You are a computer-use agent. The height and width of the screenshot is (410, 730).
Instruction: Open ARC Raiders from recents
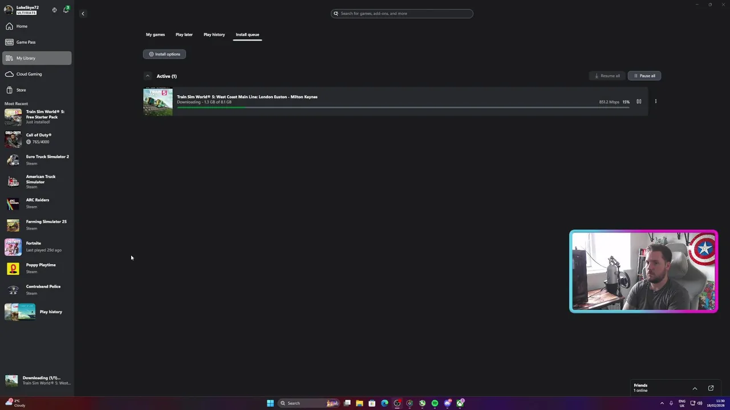(x=37, y=203)
